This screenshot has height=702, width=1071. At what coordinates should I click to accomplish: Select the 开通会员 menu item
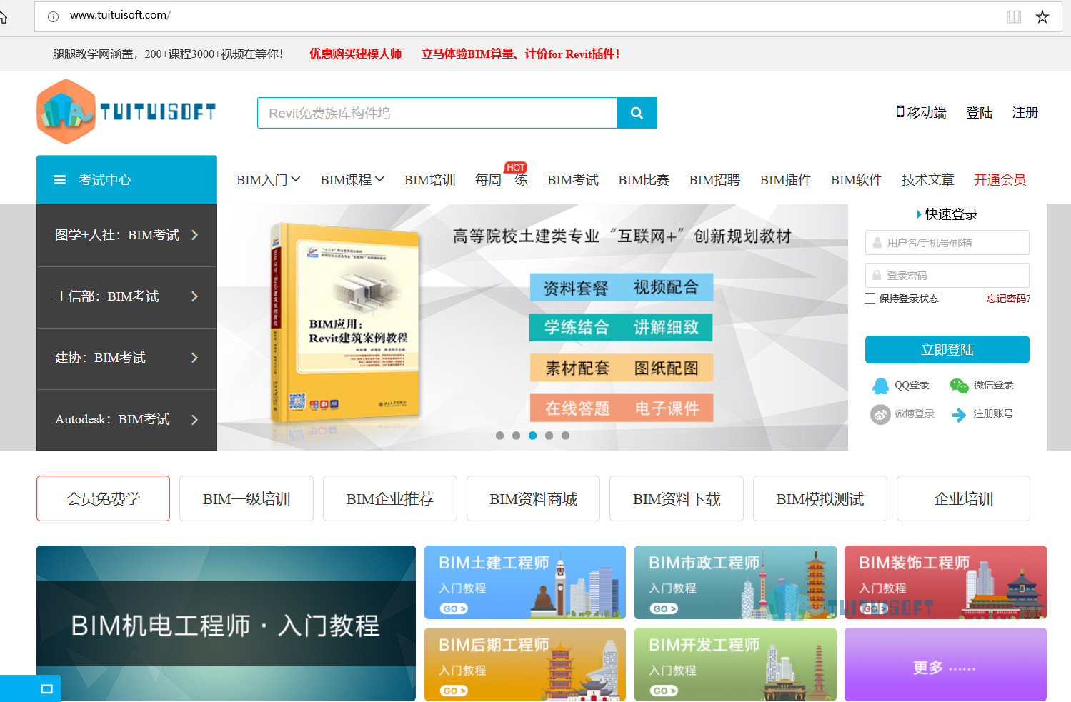[1000, 180]
